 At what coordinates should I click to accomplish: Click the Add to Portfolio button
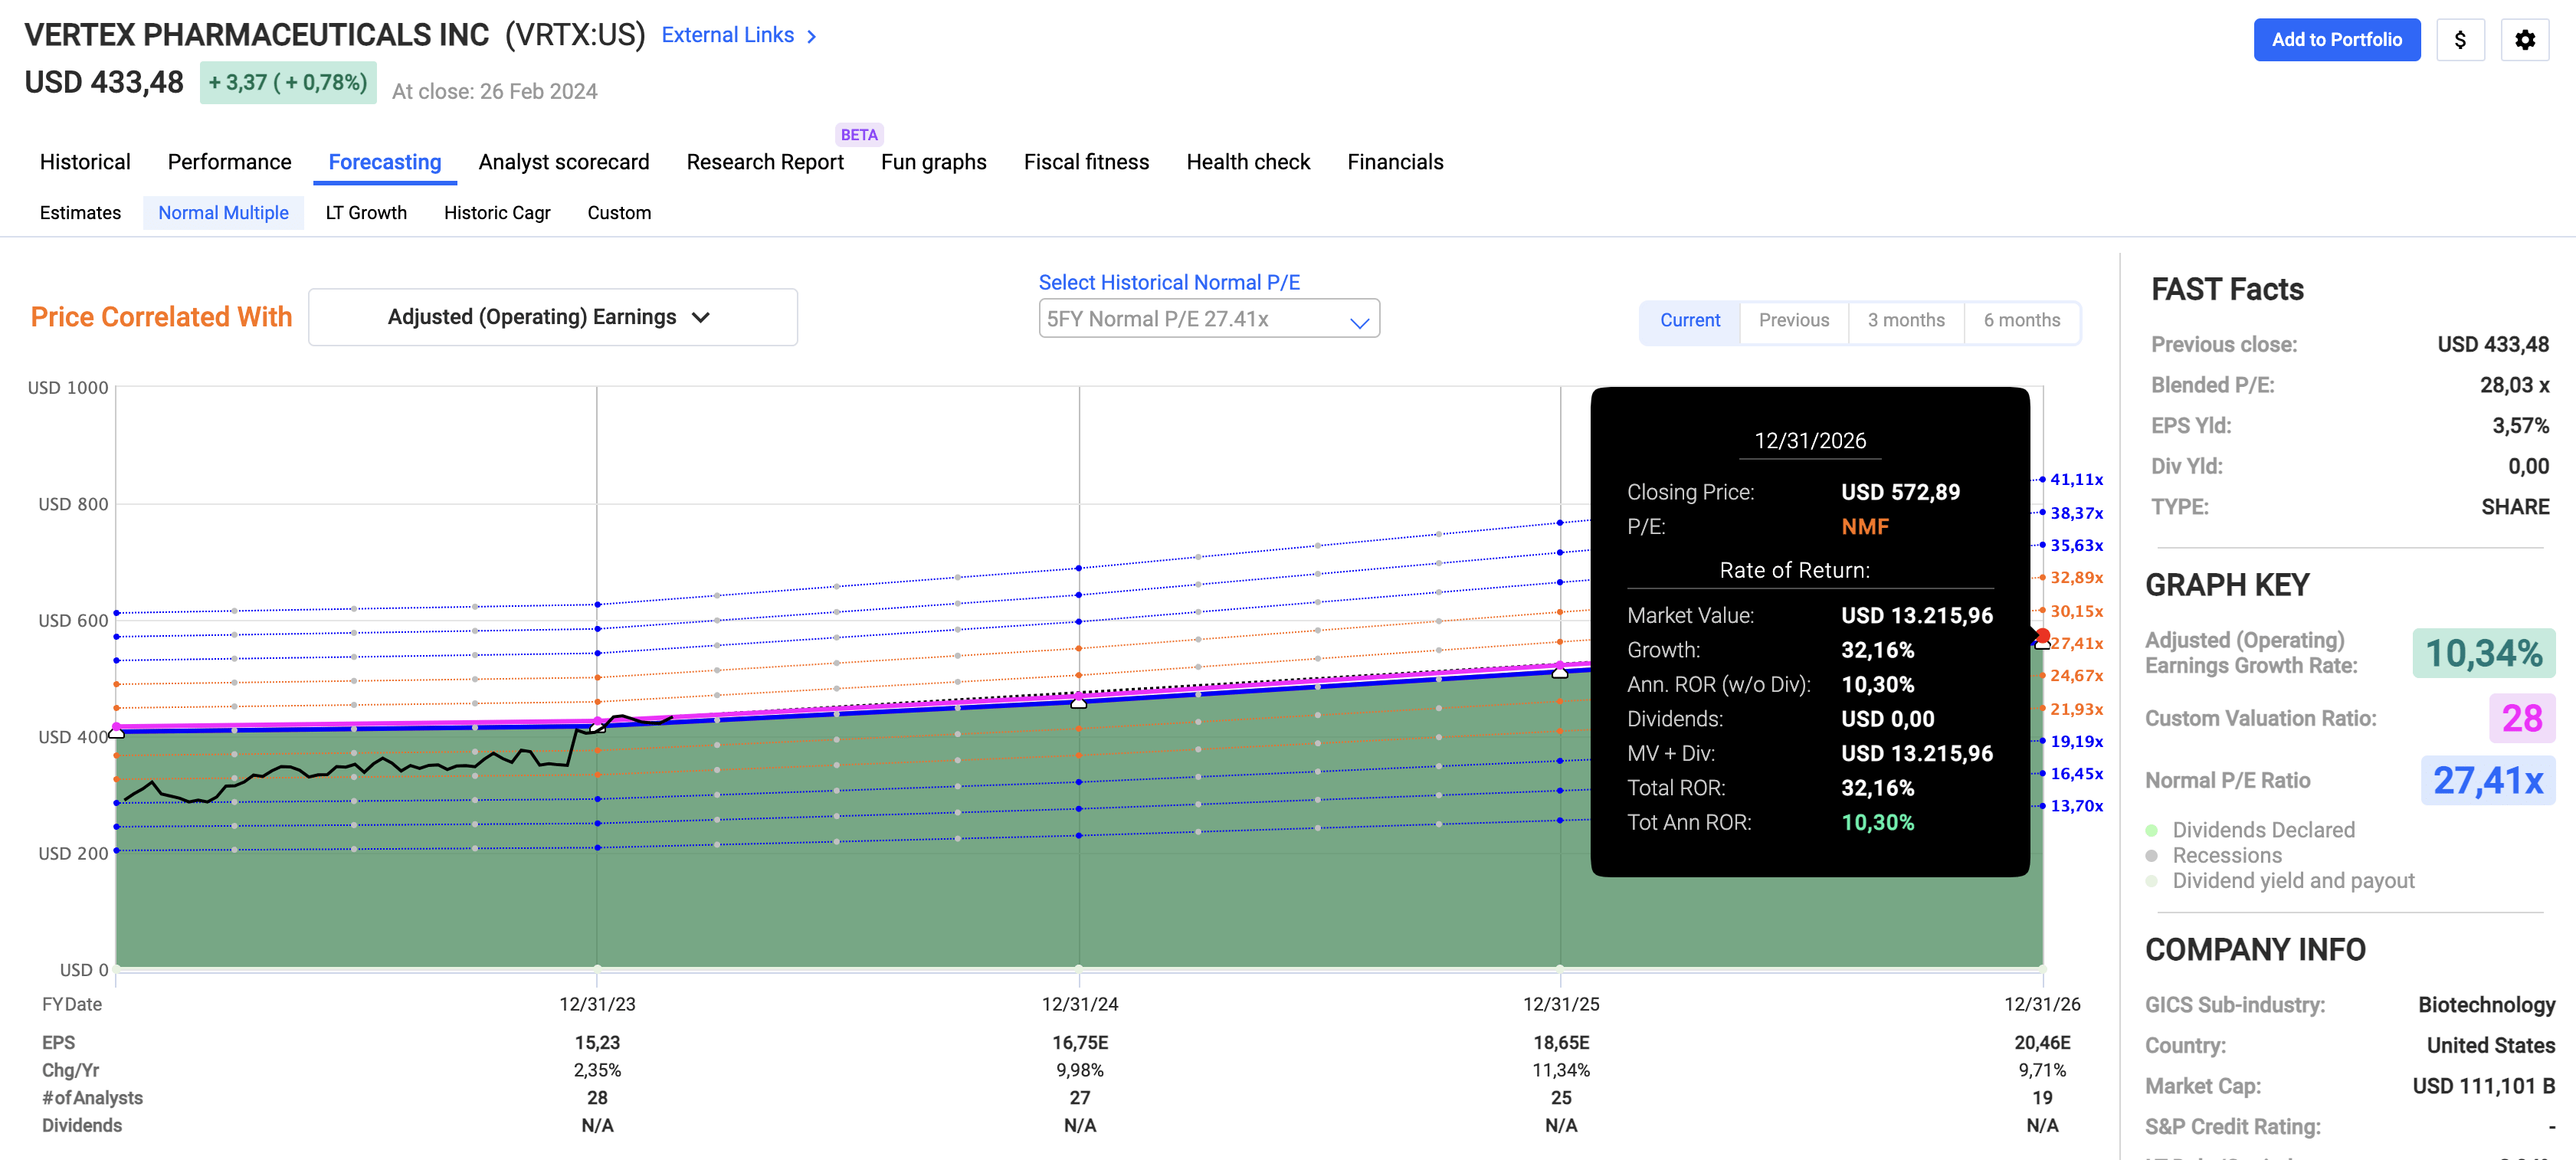(x=2336, y=40)
